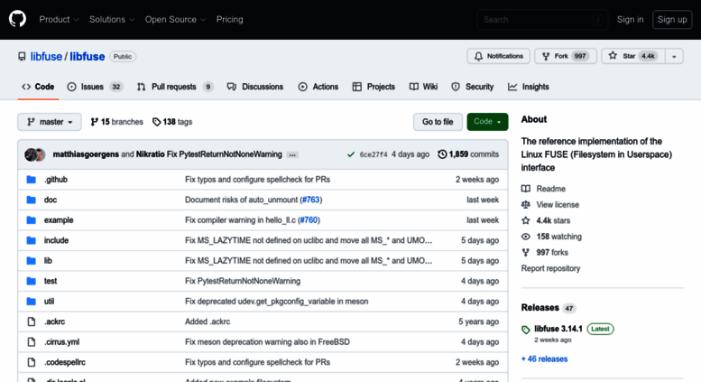701x382 pixels.
Task: Open the .cirrus.yml file
Action: [x=61, y=342]
